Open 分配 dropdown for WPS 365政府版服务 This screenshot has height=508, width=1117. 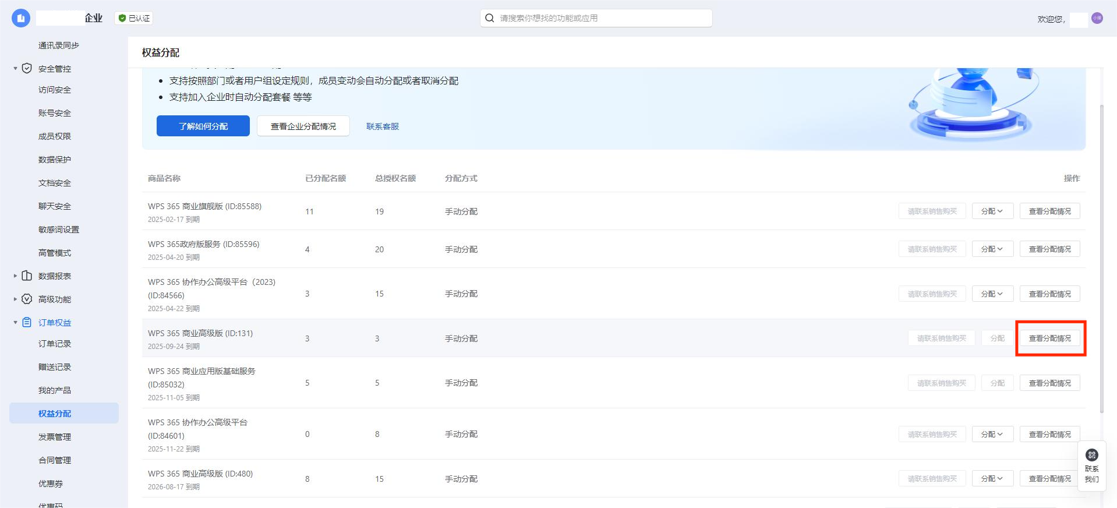(992, 249)
